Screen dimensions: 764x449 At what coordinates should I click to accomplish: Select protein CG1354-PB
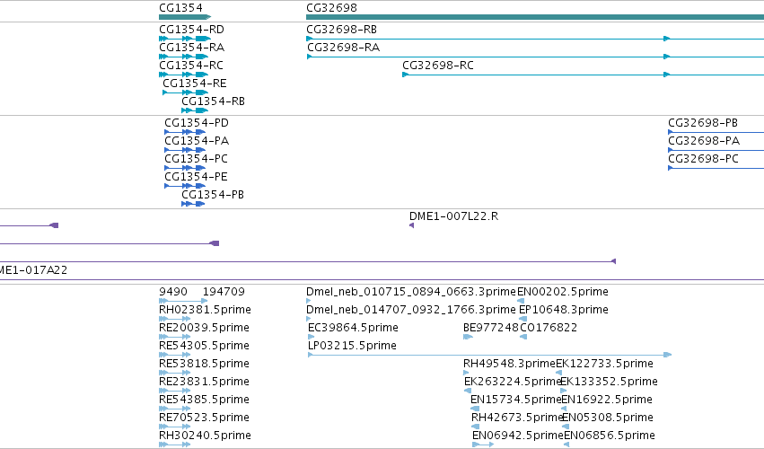tap(213, 195)
